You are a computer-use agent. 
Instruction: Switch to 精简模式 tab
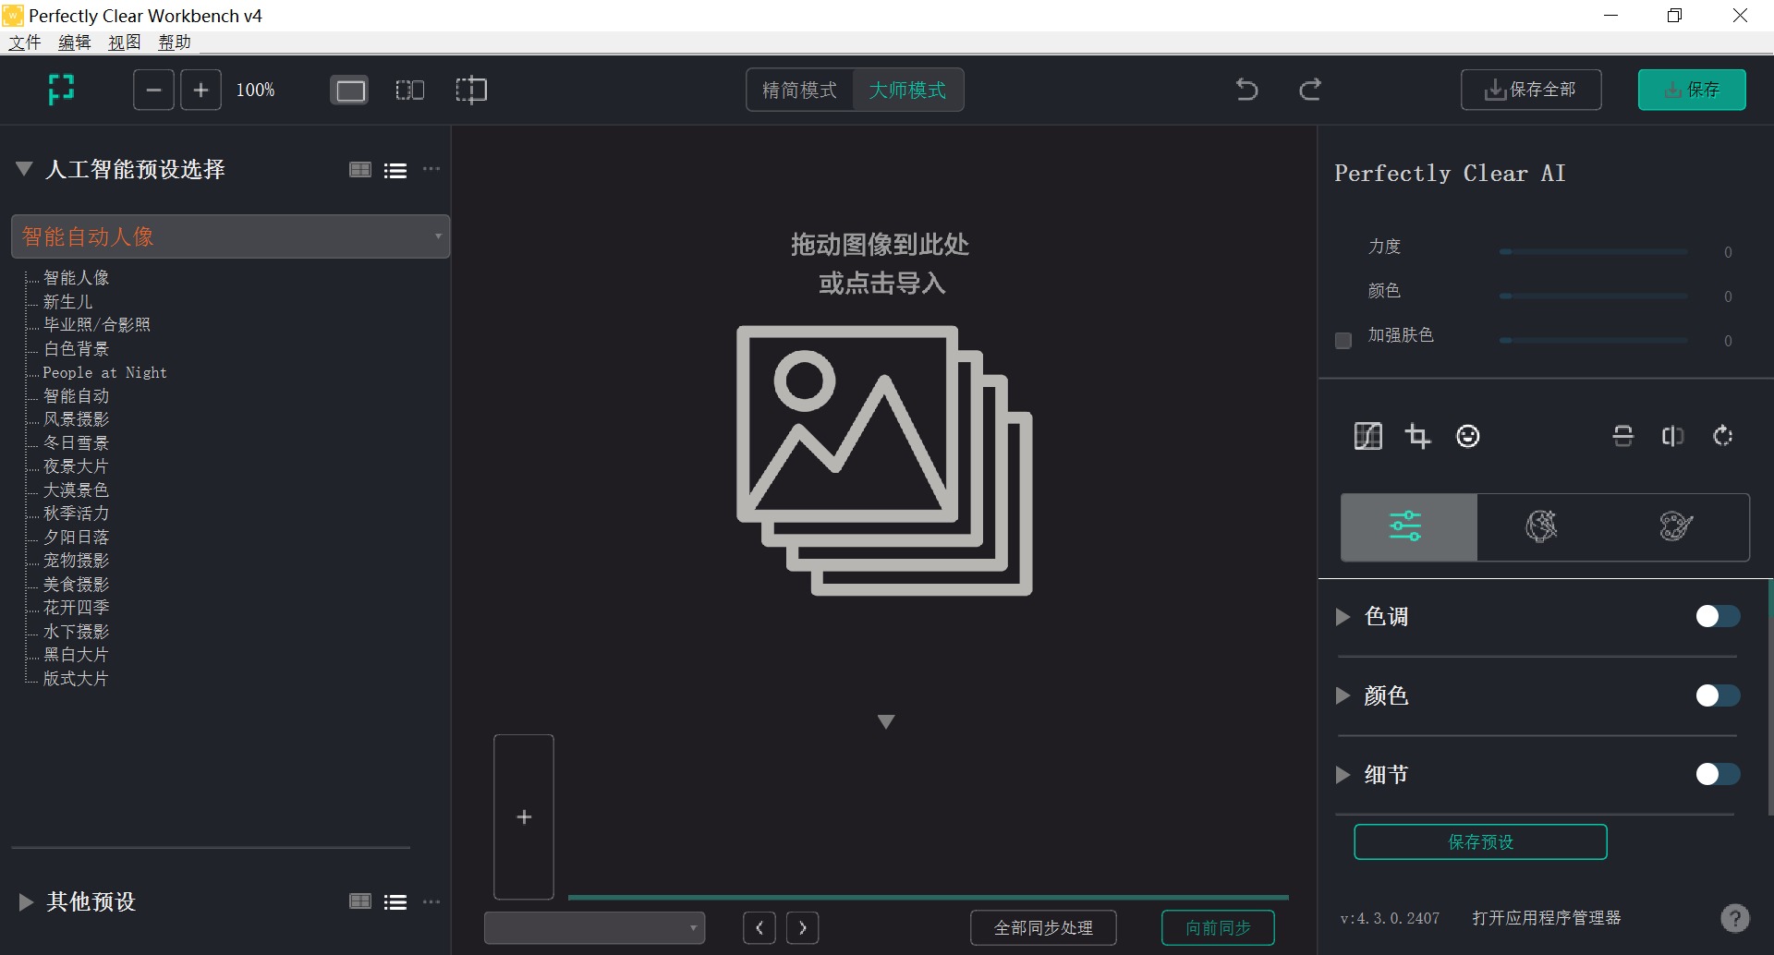[799, 90]
